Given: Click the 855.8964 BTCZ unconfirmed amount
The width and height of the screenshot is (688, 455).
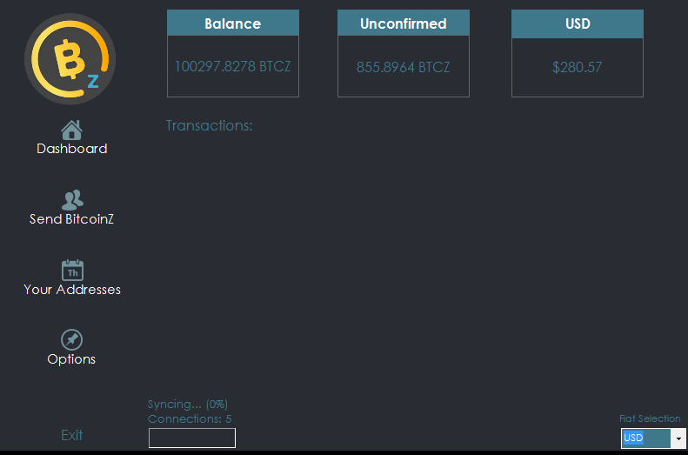Looking at the screenshot, I should [x=403, y=67].
